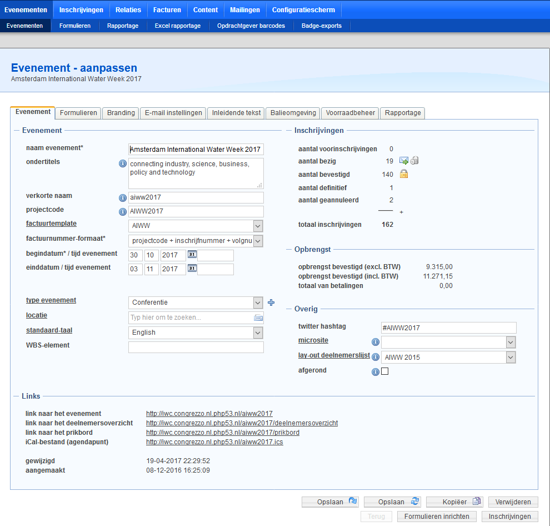Click the info icon next to ondertitels
Screen dimensions: 550x526
click(122, 163)
